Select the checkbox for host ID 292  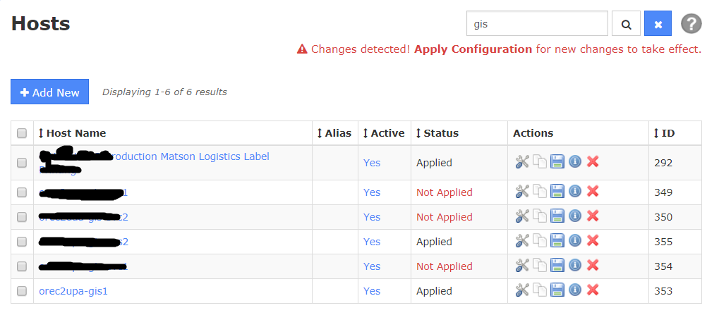pyautogui.click(x=22, y=163)
